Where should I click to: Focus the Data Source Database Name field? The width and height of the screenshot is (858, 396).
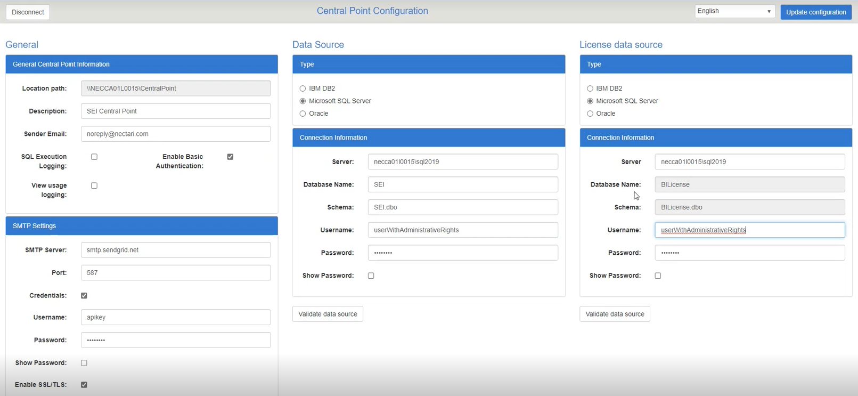pos(462,184)
